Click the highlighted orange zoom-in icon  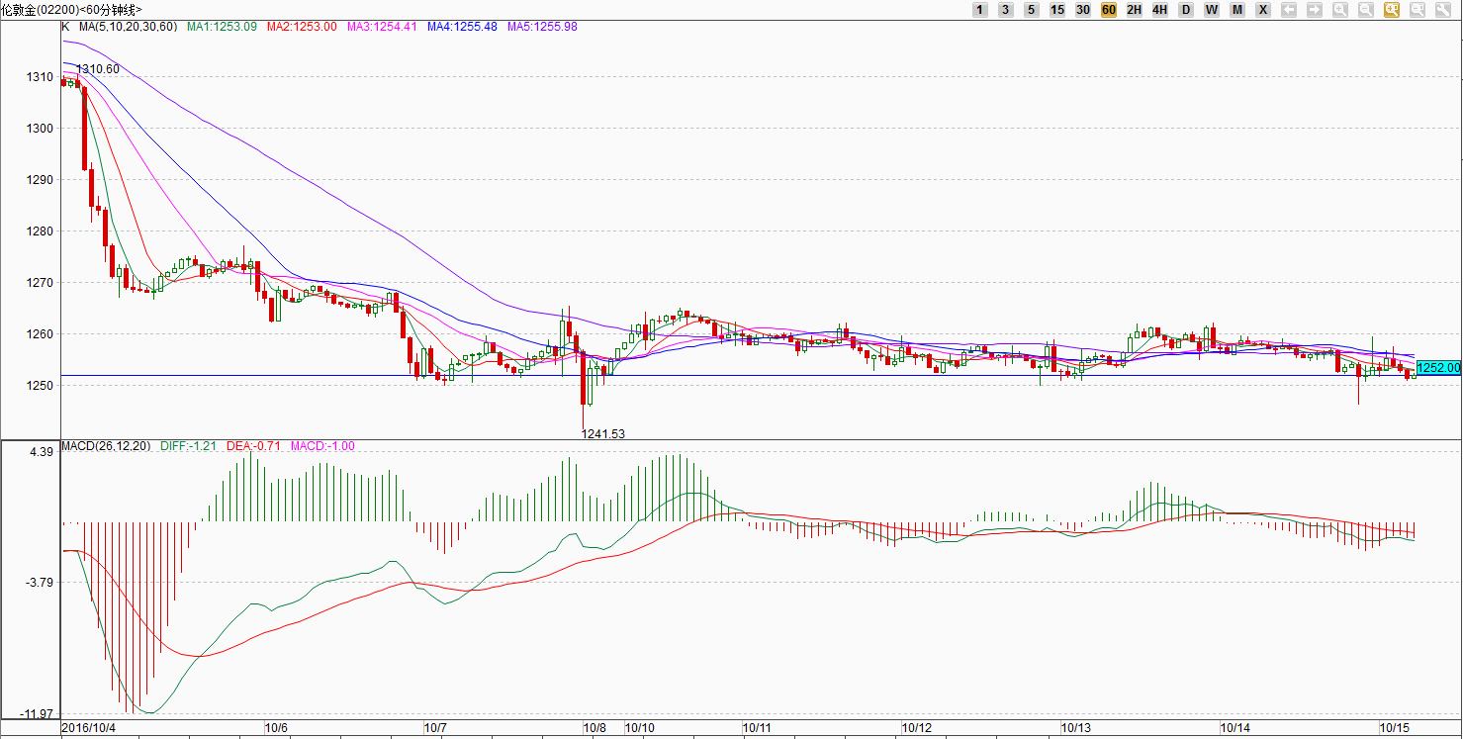pos(1391,9)
